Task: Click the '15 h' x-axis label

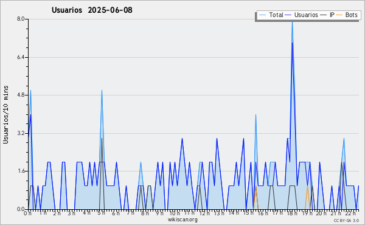Action: point(248,213)
